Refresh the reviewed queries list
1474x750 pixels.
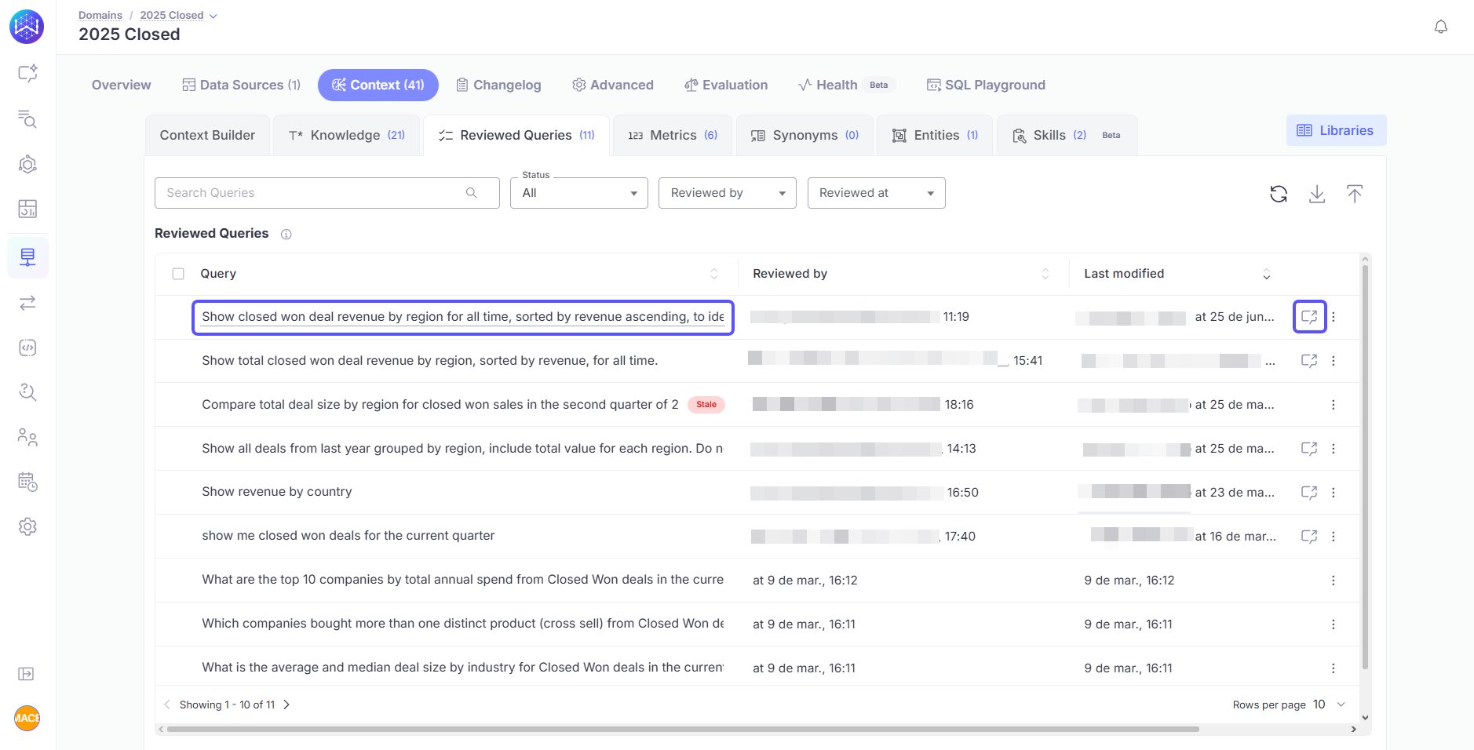[x=1279, y=194]
